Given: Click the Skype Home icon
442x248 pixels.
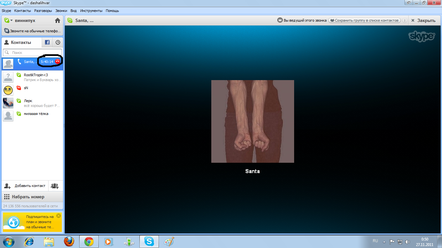Looking at the screenshot, I should coord(58,20).
